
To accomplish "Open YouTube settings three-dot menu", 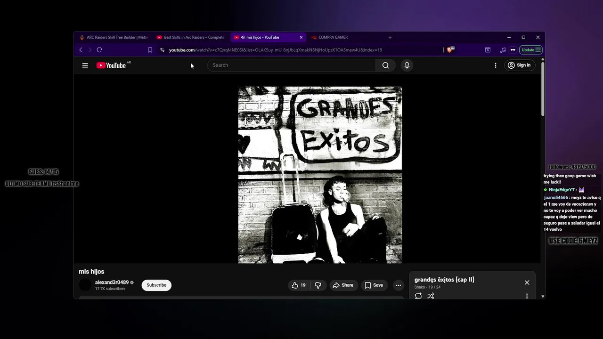I will 495,65.
